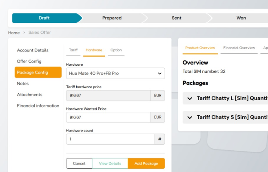Open the Hardware selection dropdown
Viewport: 268px width, 172px height.
pos(115,74)
